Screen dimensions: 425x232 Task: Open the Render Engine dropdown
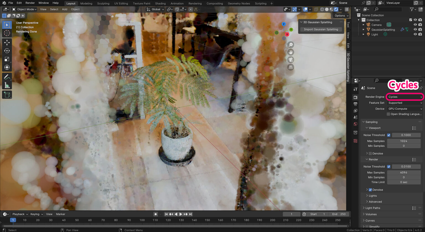[405, 97]
